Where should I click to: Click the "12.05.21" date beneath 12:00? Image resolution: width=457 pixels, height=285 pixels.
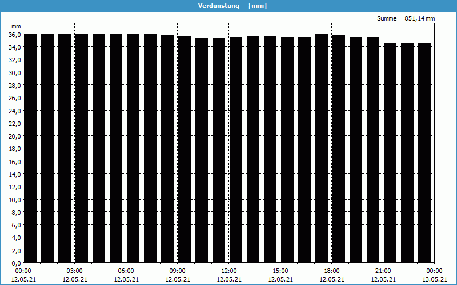tap(229, 279)
